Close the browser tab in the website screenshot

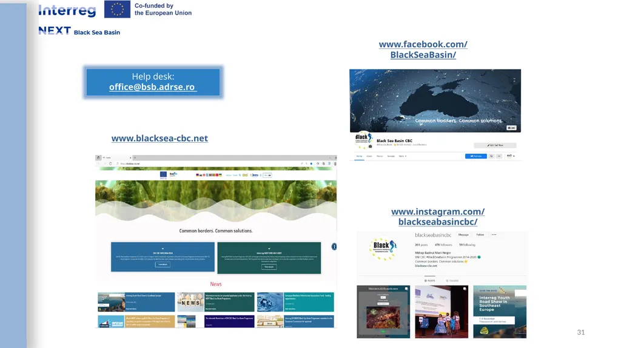(x=130, y=158)
